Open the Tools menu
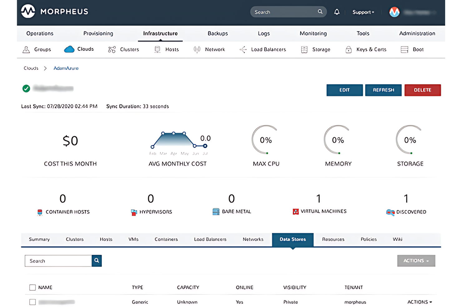This screenshot has width=462, height=308. (363, 33)
